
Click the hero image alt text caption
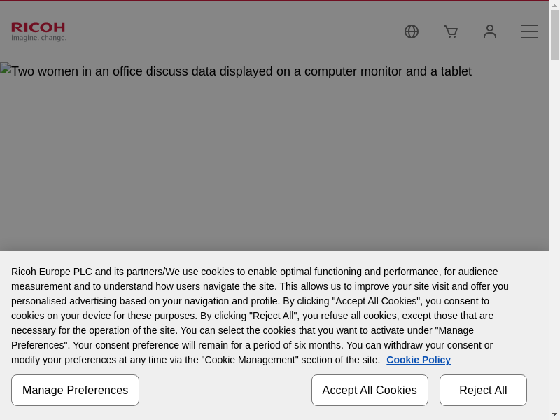[241, 71]
